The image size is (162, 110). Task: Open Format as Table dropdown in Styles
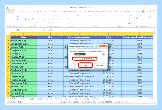click(95, 19)
